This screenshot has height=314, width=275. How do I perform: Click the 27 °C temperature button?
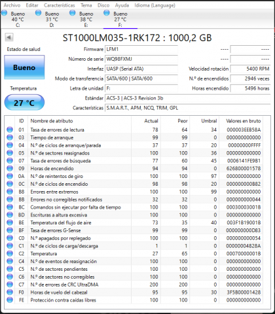[24, 103]
